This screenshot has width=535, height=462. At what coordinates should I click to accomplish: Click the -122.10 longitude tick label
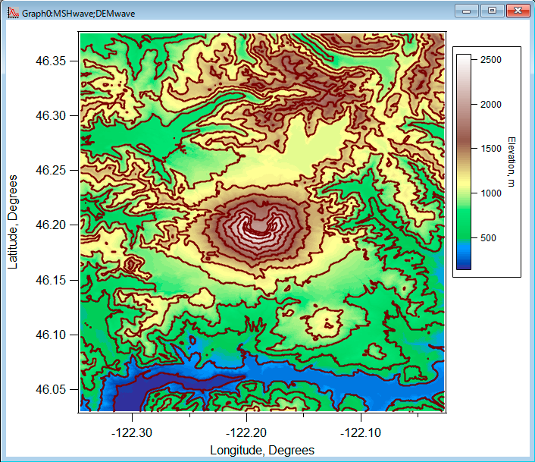click(x=361, y=433)
